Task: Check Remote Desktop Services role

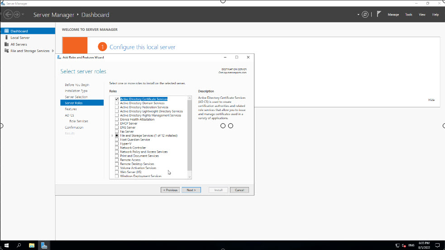Action: [117, 164]
